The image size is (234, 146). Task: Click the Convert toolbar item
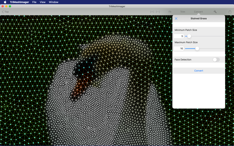pos(198,12)
